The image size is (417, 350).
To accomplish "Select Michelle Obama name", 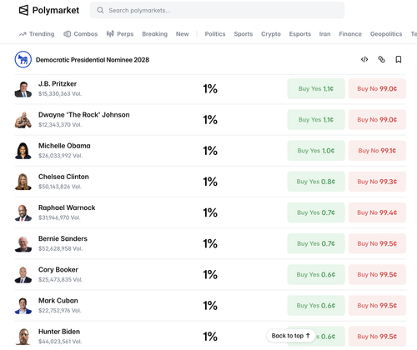I will 64,146.
